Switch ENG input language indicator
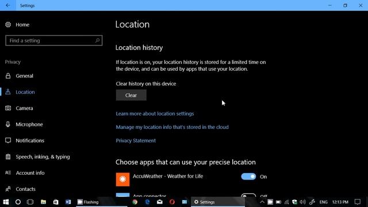This screenshot has width=368, height=207. [323, 202]
